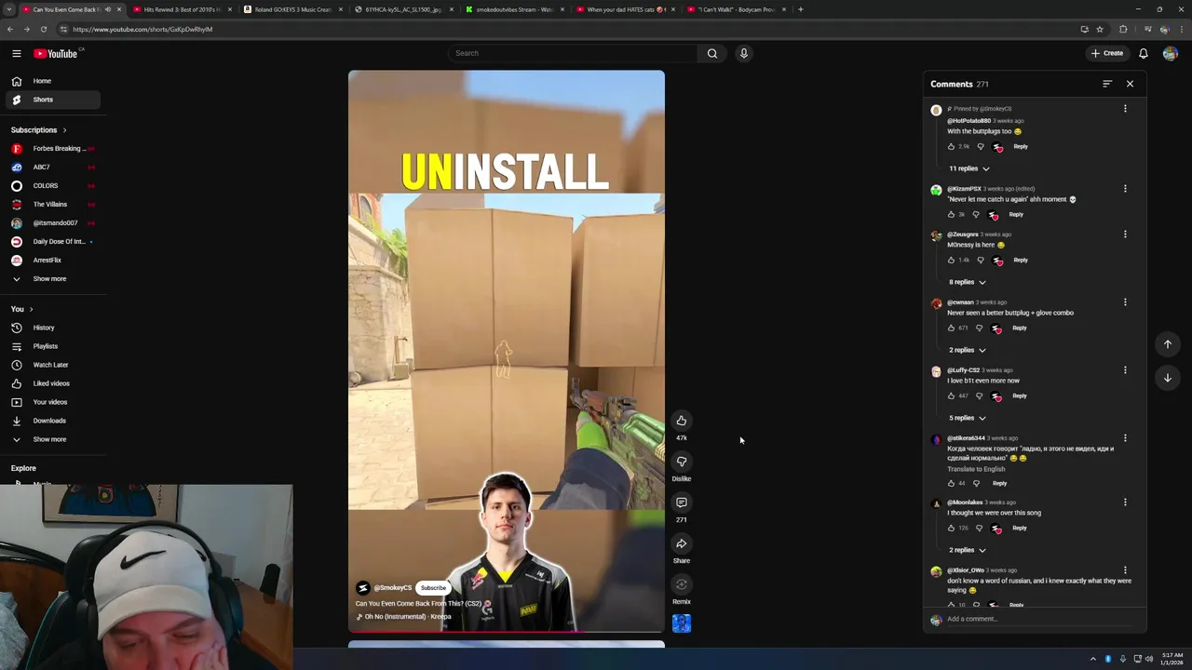1192x670 pixels.
Task: Switch to Roland GO:KEYS browser tab
Action: click(292, 9)
